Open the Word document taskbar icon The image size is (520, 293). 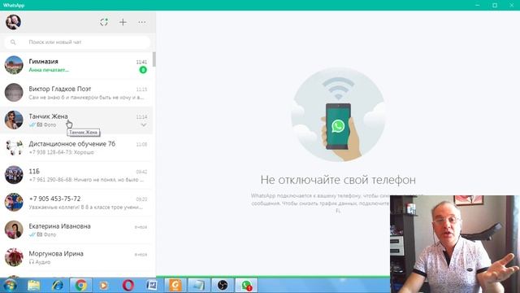(152, 286)
